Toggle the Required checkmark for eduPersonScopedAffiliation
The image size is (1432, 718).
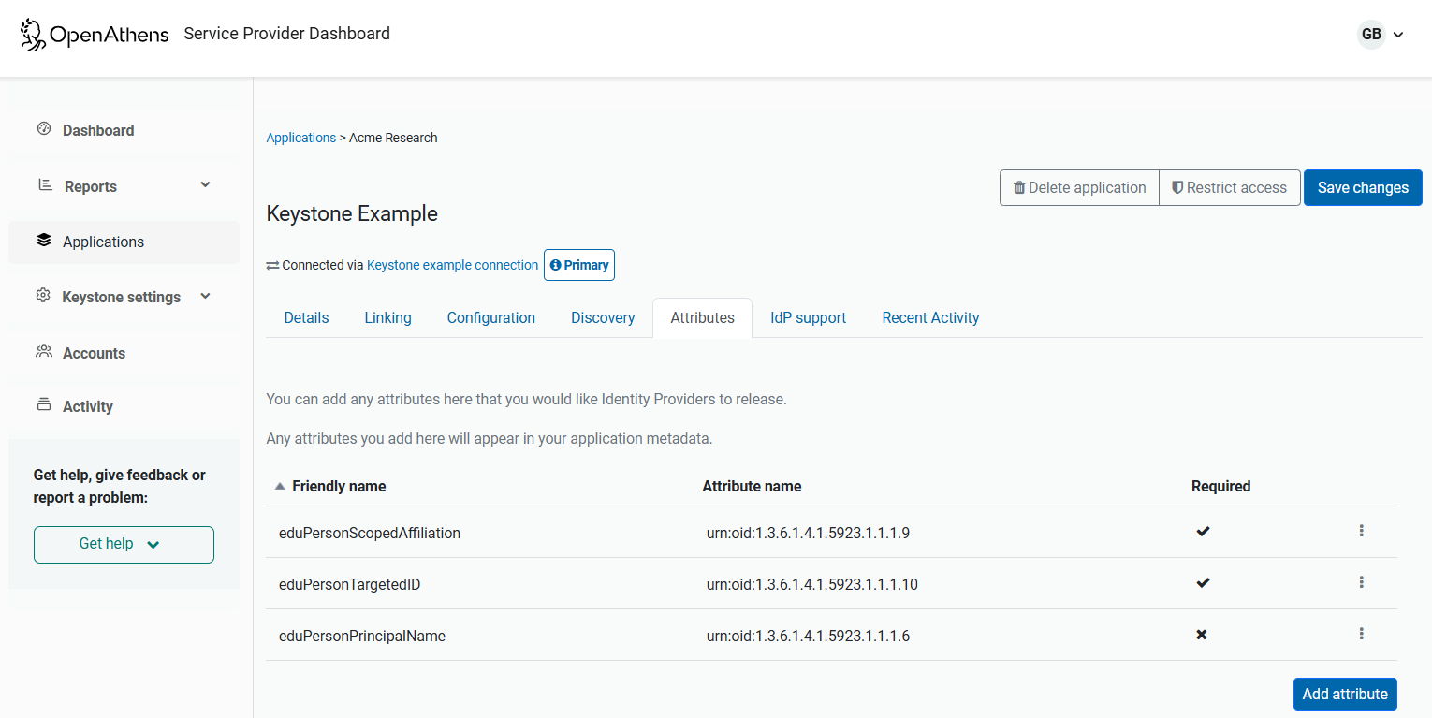(1203, 531)
